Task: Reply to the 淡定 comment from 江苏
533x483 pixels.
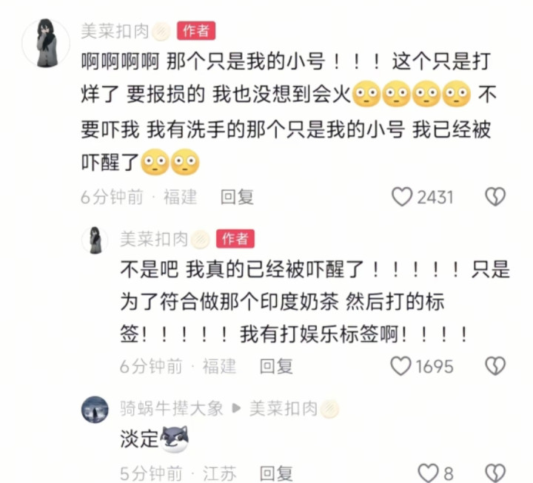Action: (276, 473)
